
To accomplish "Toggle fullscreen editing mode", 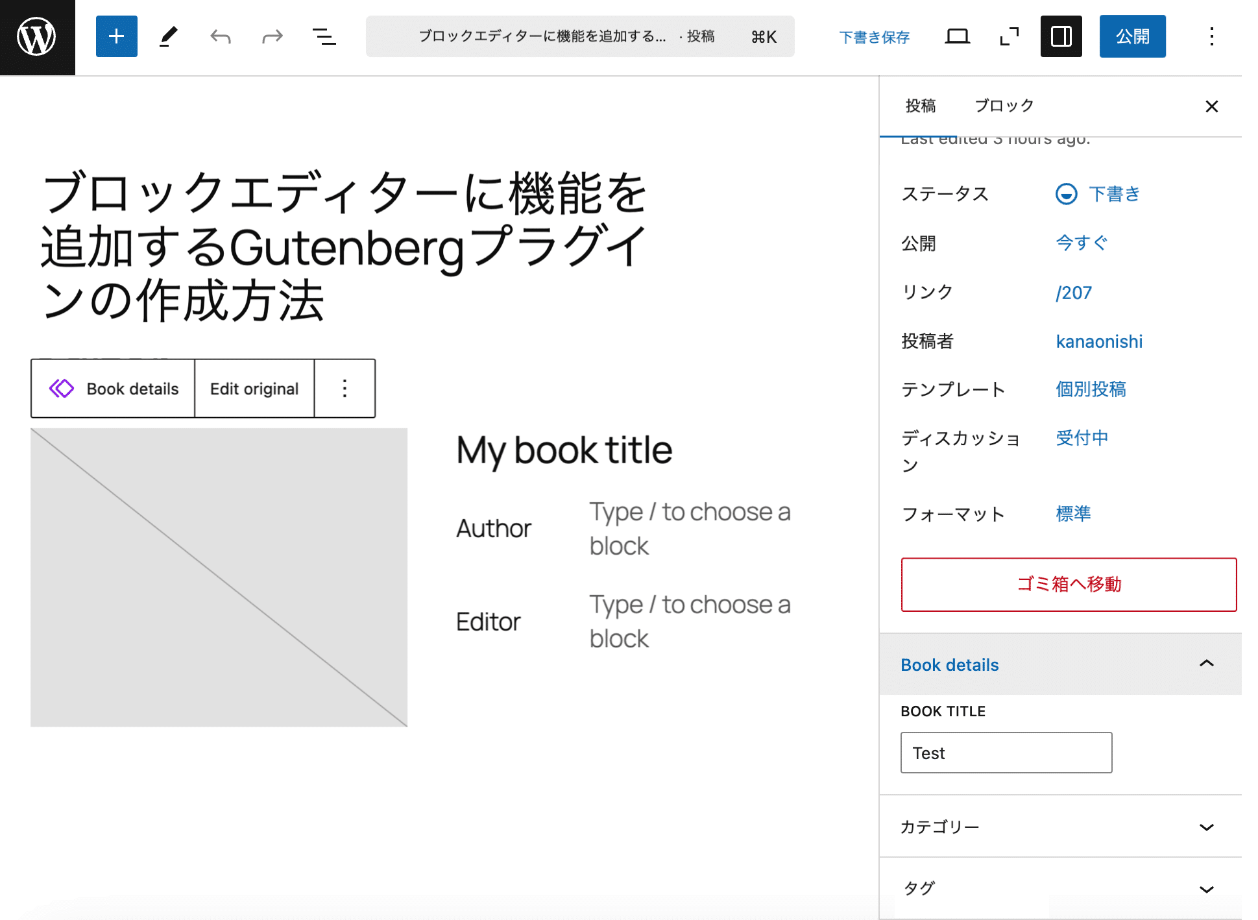I will point(1009,36).
